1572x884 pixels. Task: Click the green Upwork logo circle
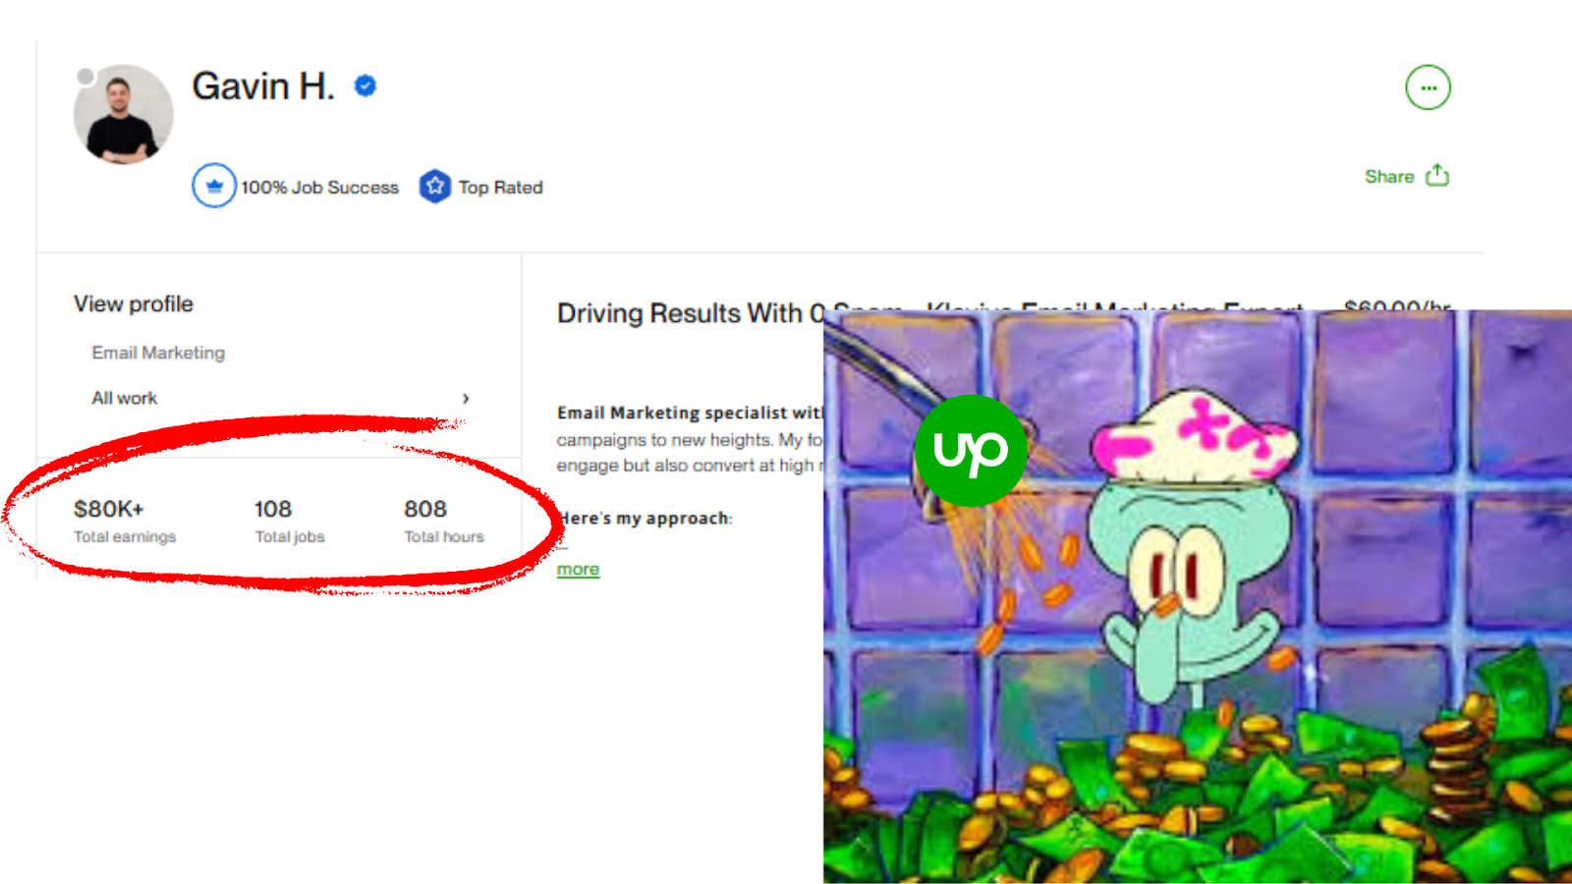click(971, 451)
